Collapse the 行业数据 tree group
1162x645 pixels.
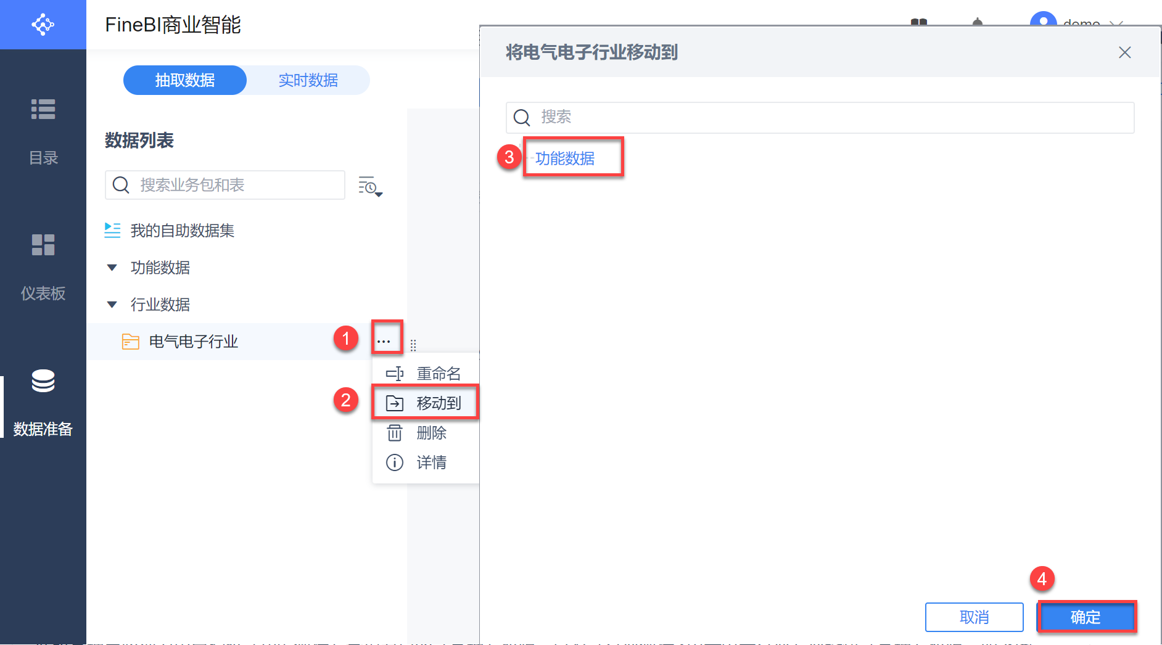coord(112,305)
